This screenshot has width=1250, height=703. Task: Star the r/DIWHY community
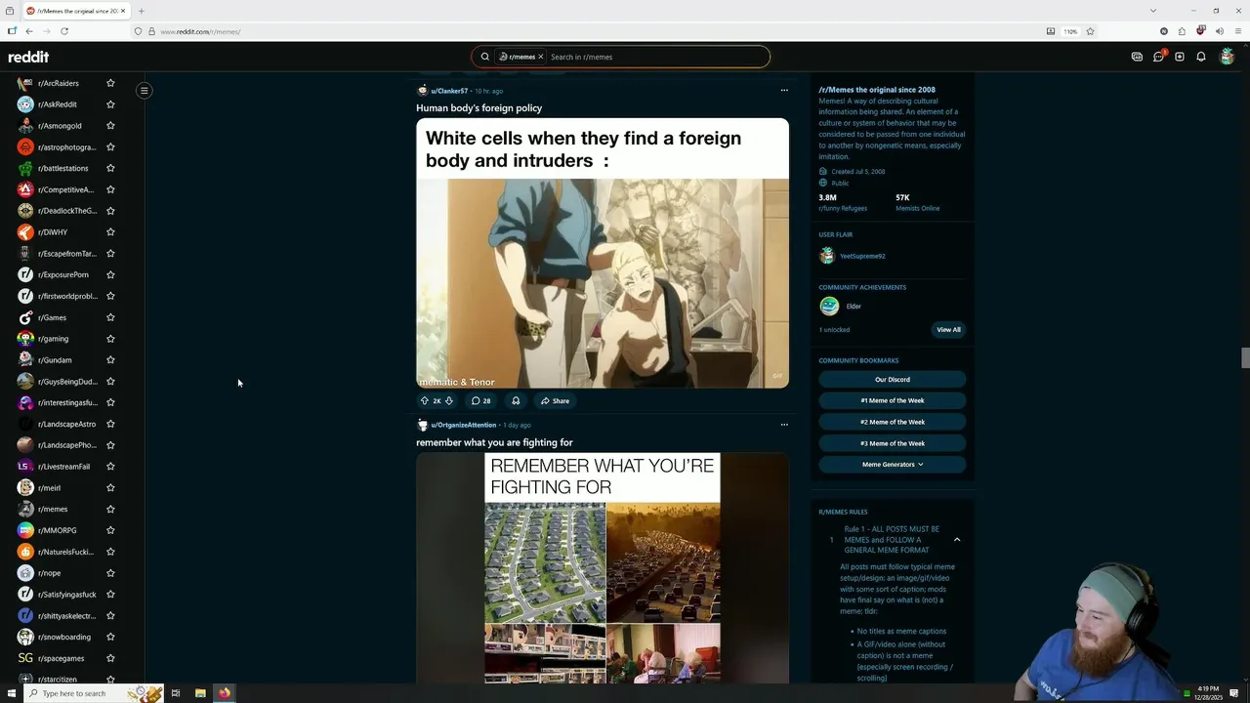(x=110, y=232)
